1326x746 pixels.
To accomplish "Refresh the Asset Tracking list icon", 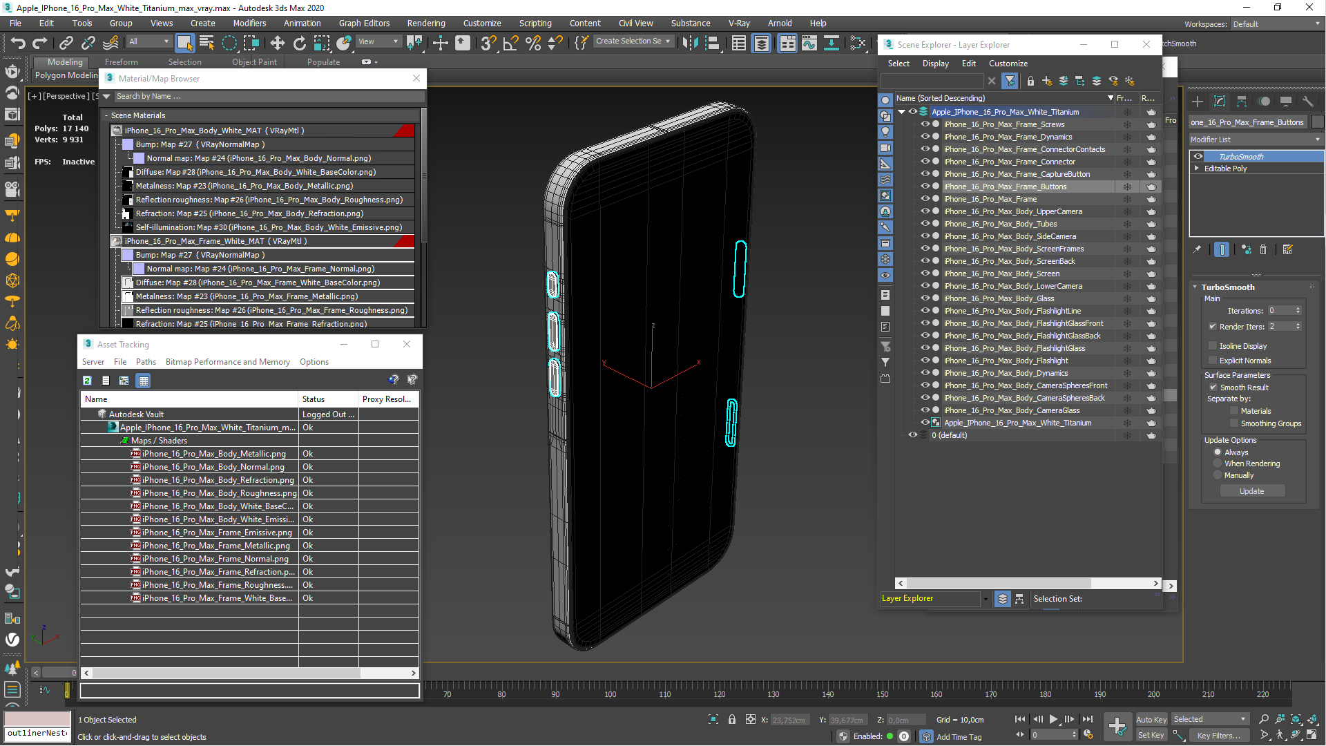I will 88,381.
